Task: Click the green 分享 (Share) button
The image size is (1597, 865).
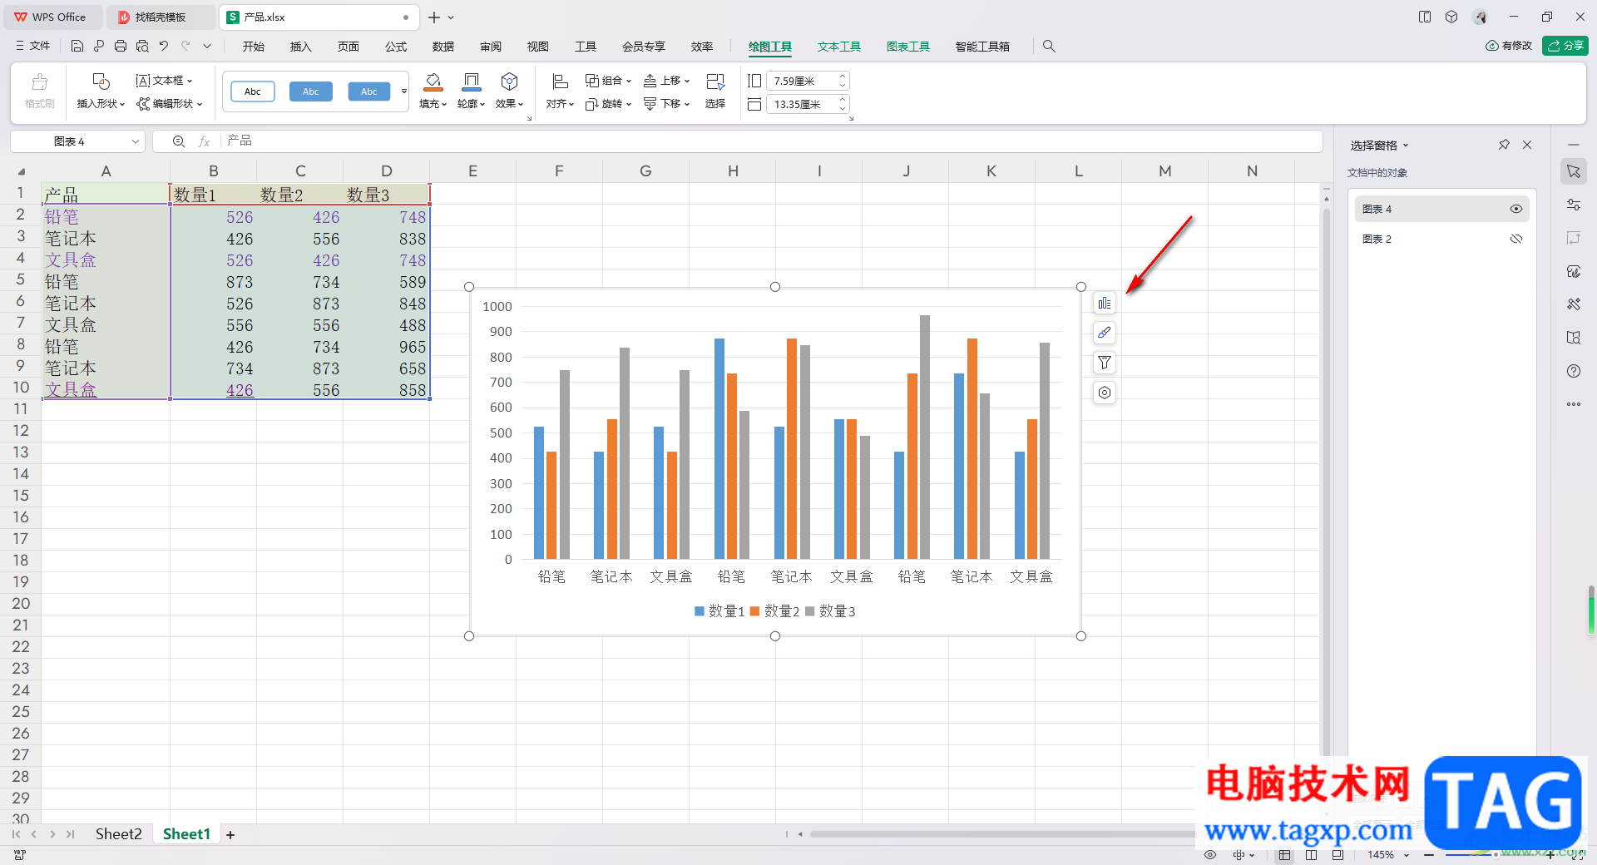Action: [1565, 46]
